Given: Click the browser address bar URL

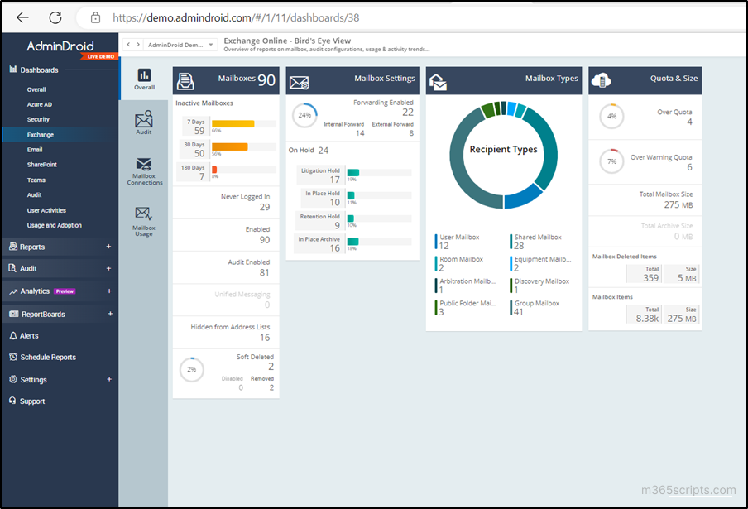Looking at the screenshot, I should (x=236, y=17).
